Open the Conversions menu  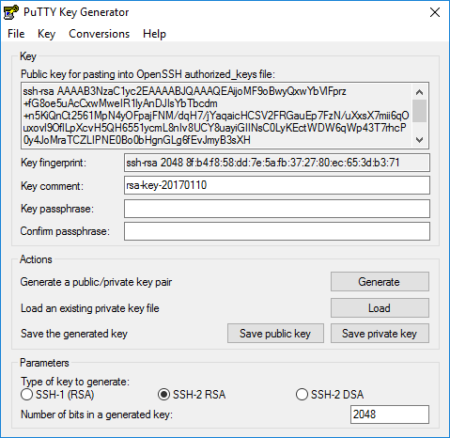(99, 34)
